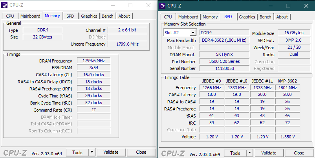
Task: Click the tRC value 52 clocks
Action: (x=94, y=103)
